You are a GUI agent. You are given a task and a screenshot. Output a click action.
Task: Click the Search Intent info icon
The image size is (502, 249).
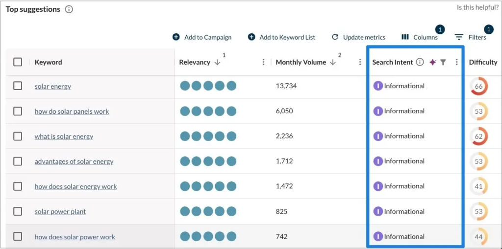click(420, 62)
